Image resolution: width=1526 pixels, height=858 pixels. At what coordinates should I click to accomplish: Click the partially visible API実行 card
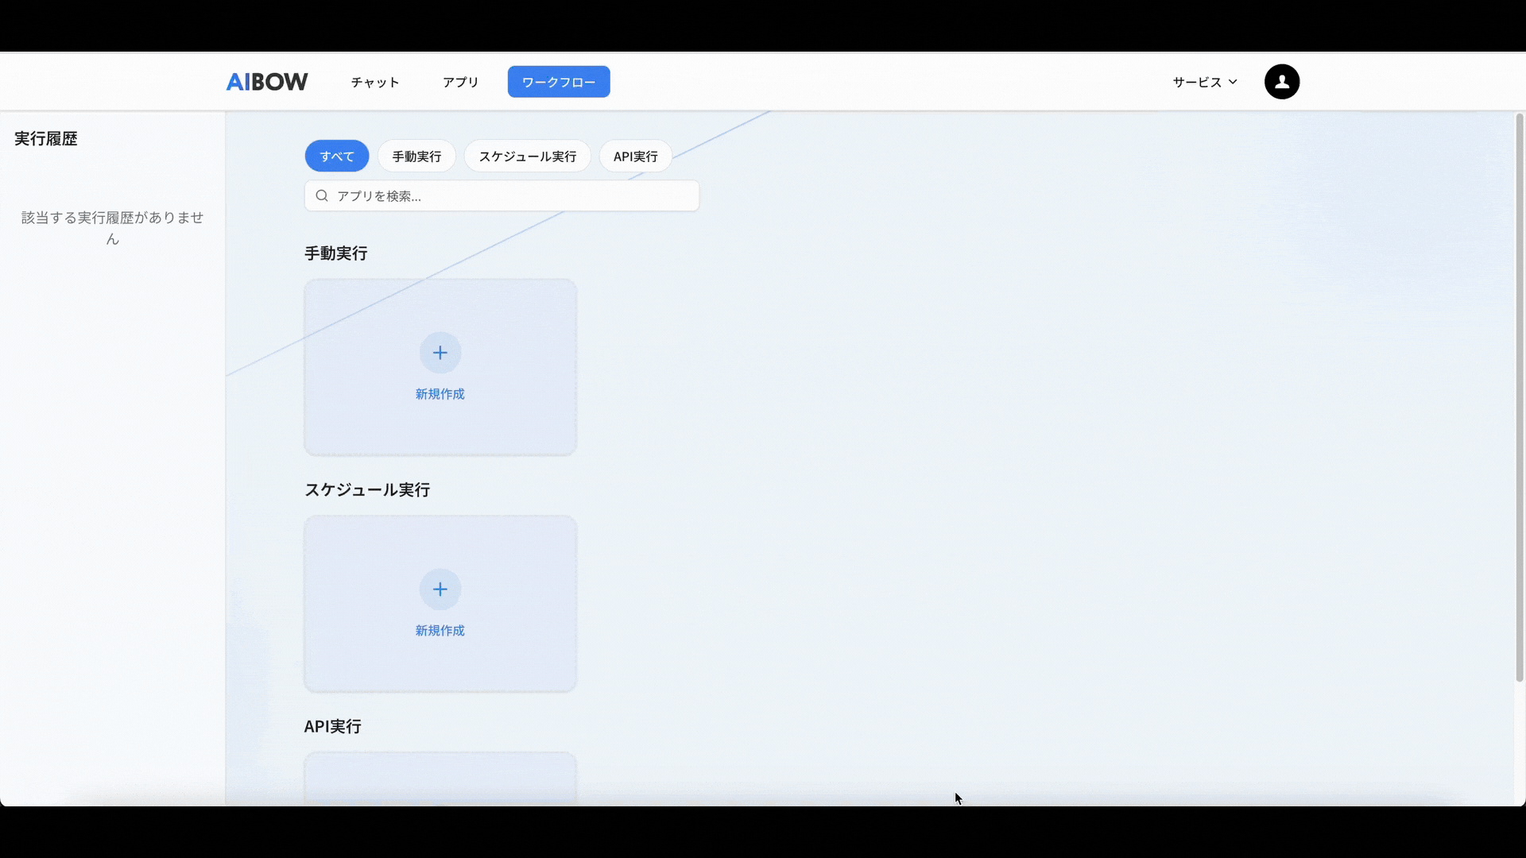pyautogui.click(x=440, y=779)
